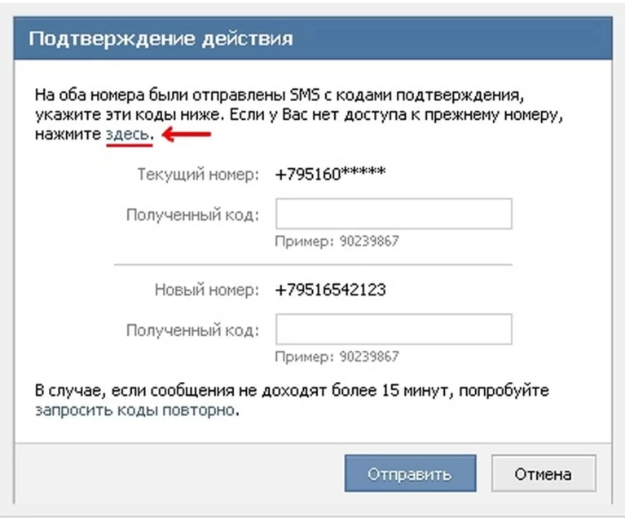Image resolution: width=625 pixels, height=519 pixels.
Task: Click the 'Полученный код:' label for new number
Action: [x=192, y=330]
